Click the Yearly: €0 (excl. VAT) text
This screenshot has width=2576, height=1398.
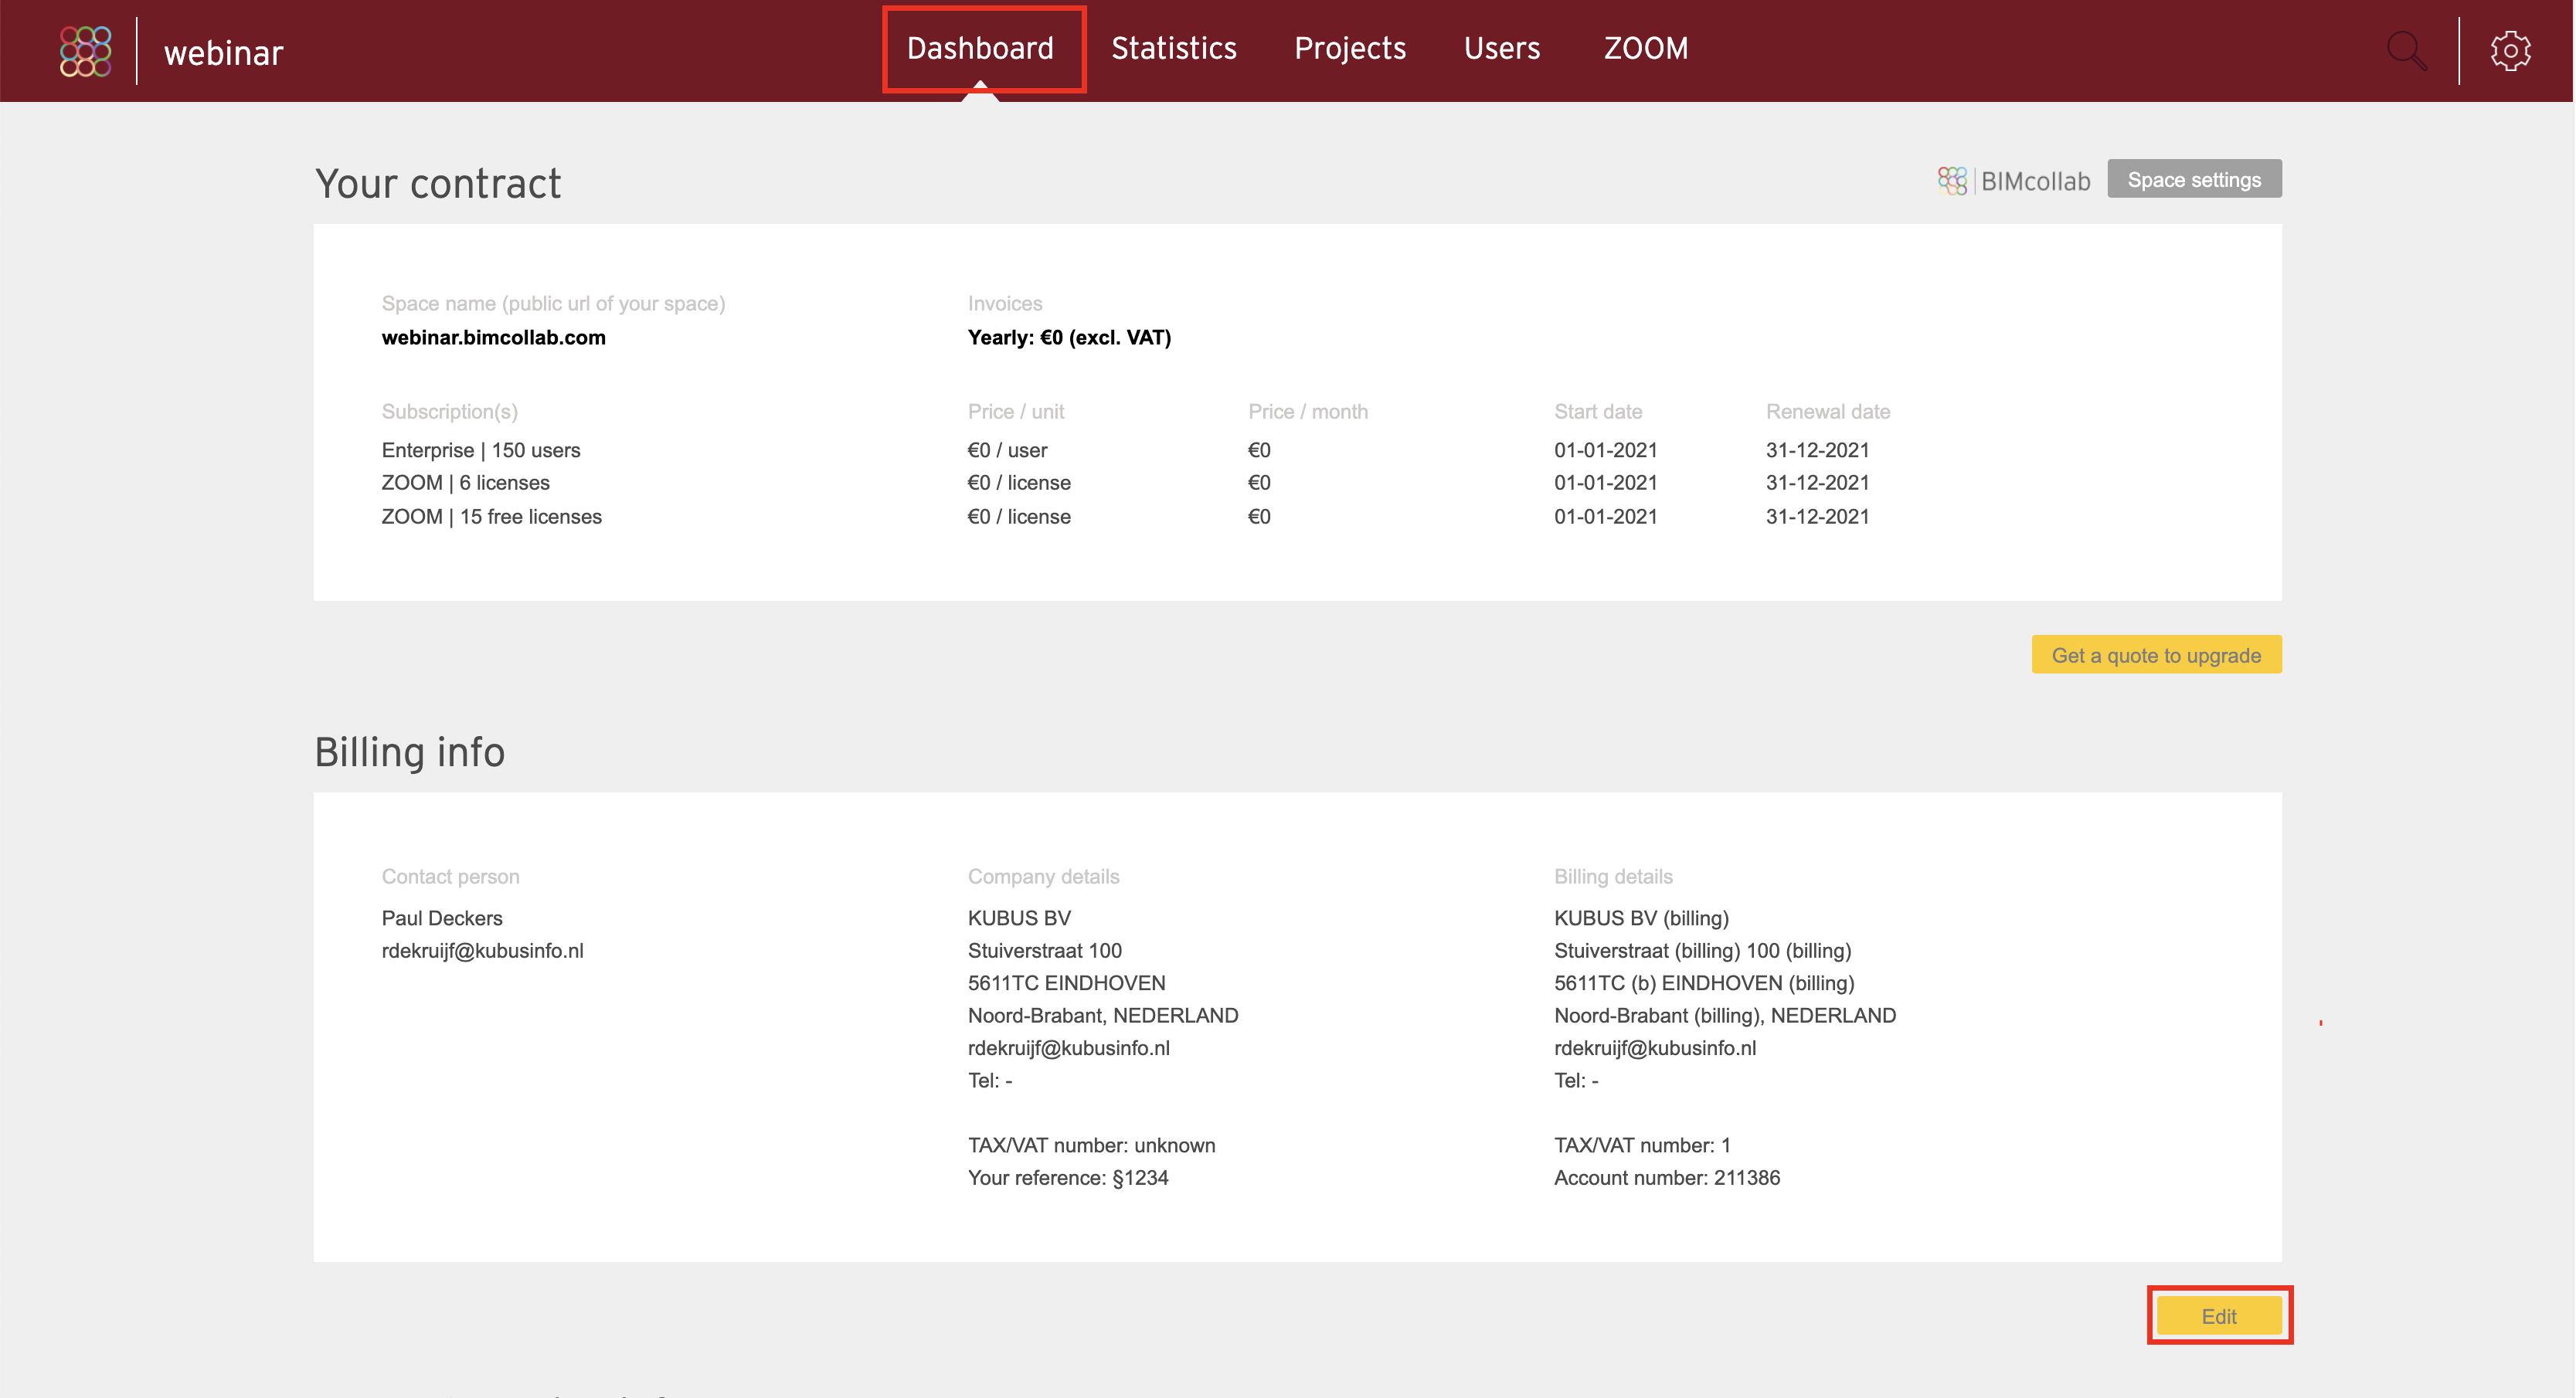(1069, 337)
